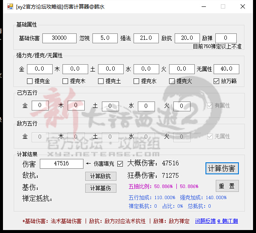
Task: Click the 强法 field showing 21.0
Action: coord(146,38)
